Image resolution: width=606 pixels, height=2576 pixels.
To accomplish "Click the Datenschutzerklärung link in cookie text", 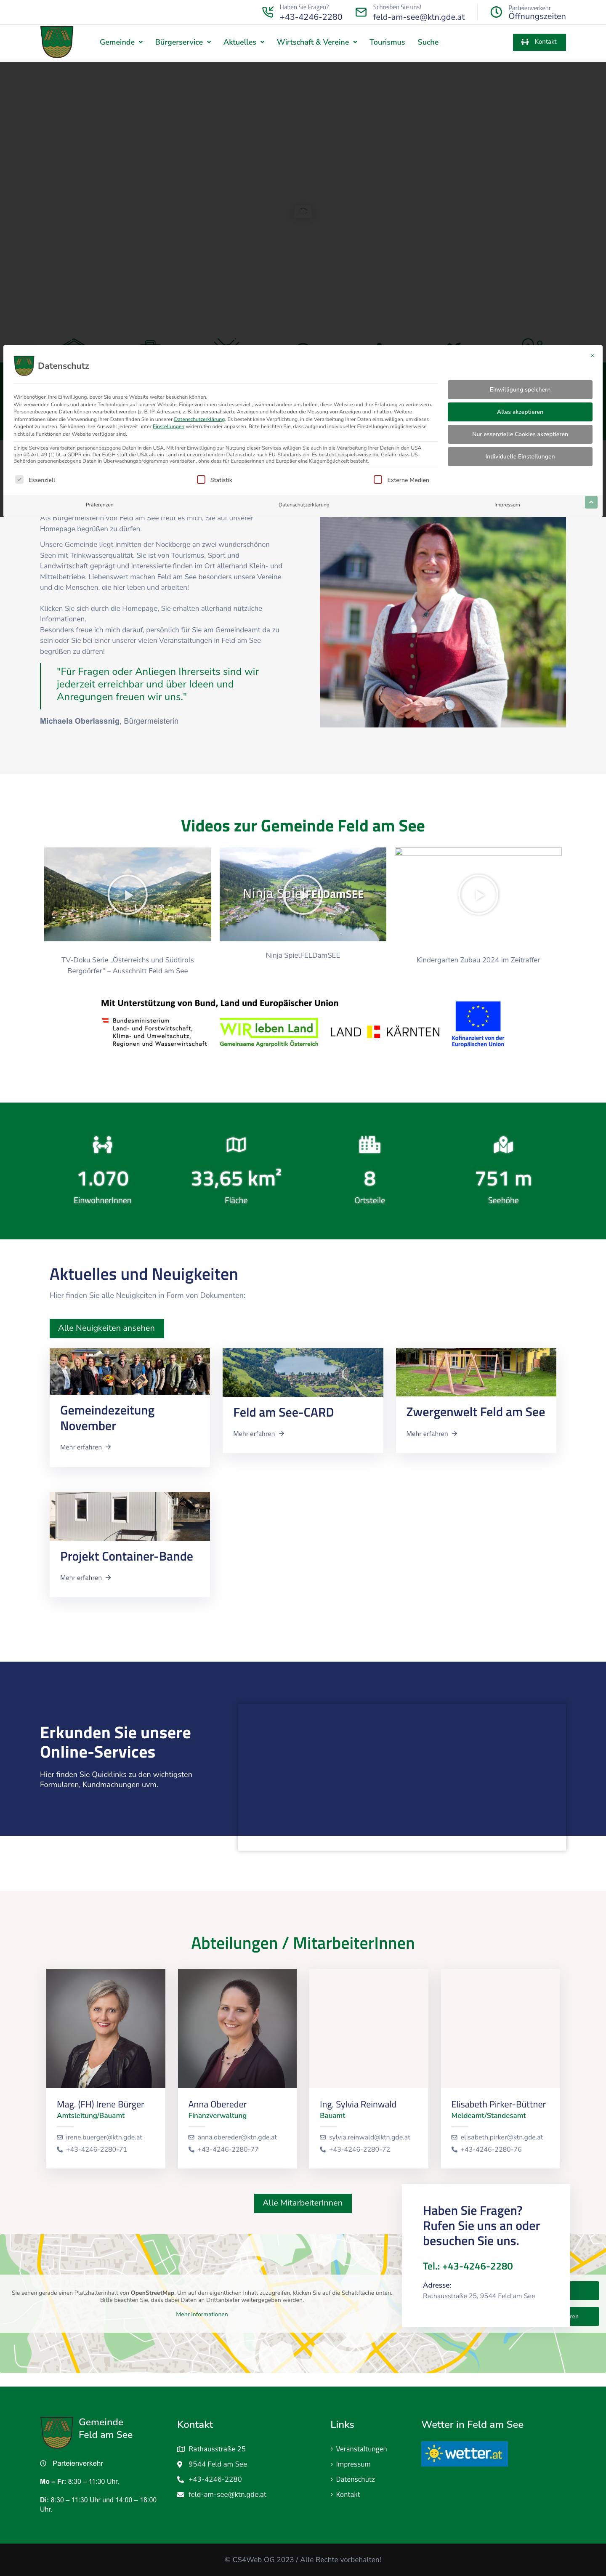I will tap(199, 419).
